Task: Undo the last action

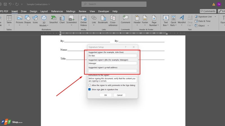Action: click(x=10, y=4)
